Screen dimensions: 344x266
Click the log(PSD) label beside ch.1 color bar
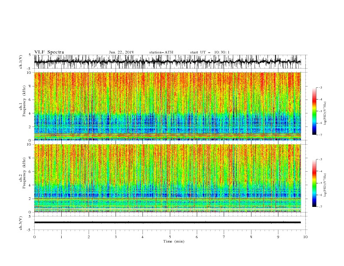pyautogui.click(x=325, y=113)
